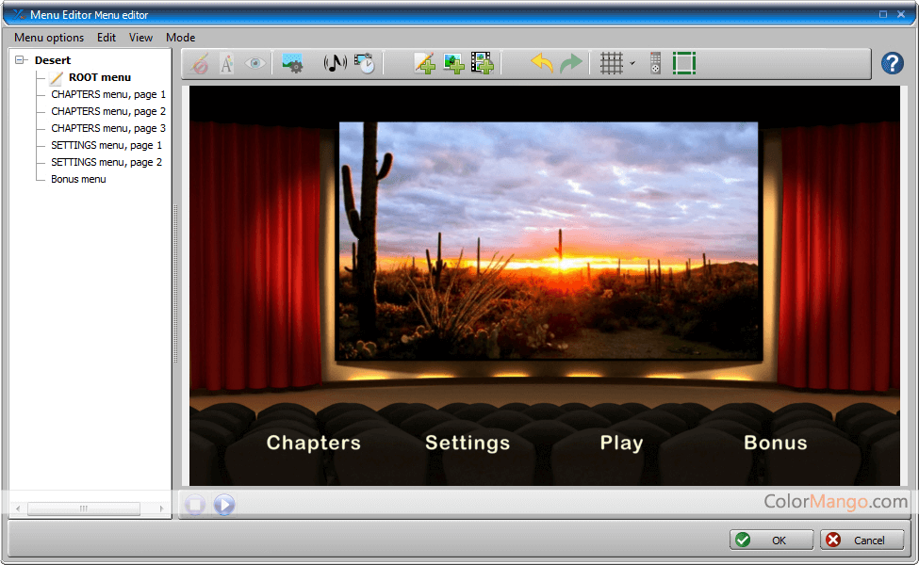
Task: Click the add video filmstrip icon
Action: click(483, 63)
